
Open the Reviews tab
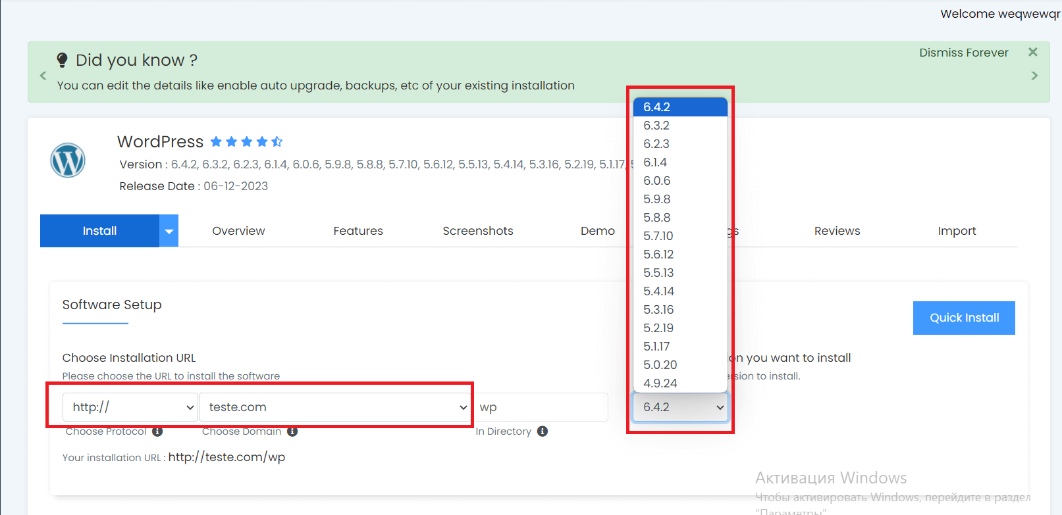coord(837,231)
